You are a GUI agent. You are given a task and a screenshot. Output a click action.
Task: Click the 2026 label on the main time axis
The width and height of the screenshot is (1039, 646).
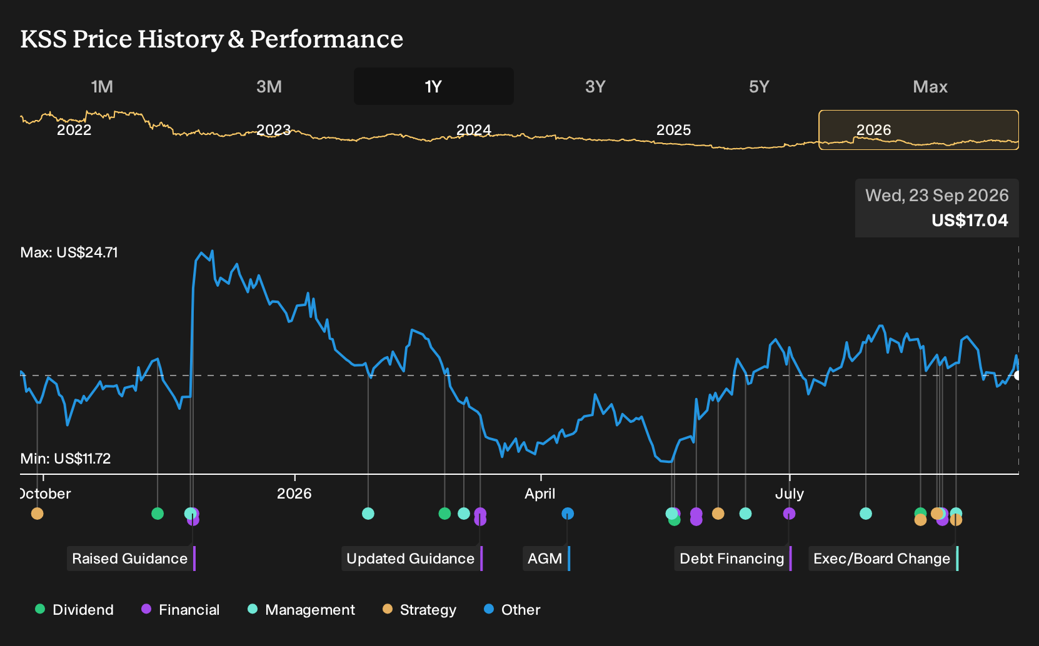point(294,494)
